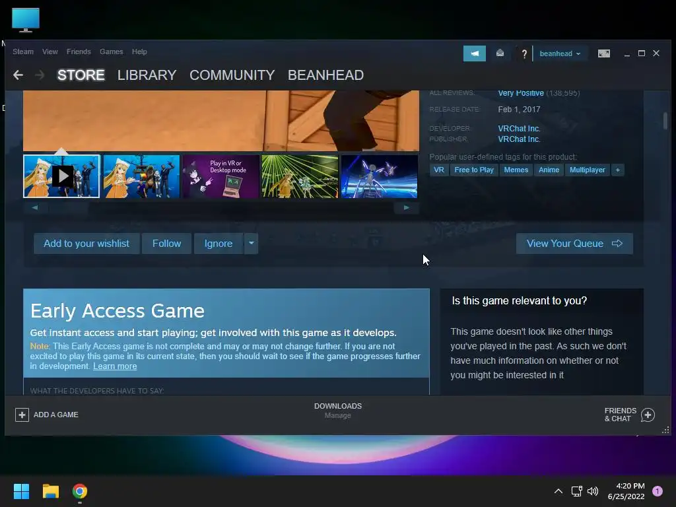Select the Anime tag

coord(549,170)
